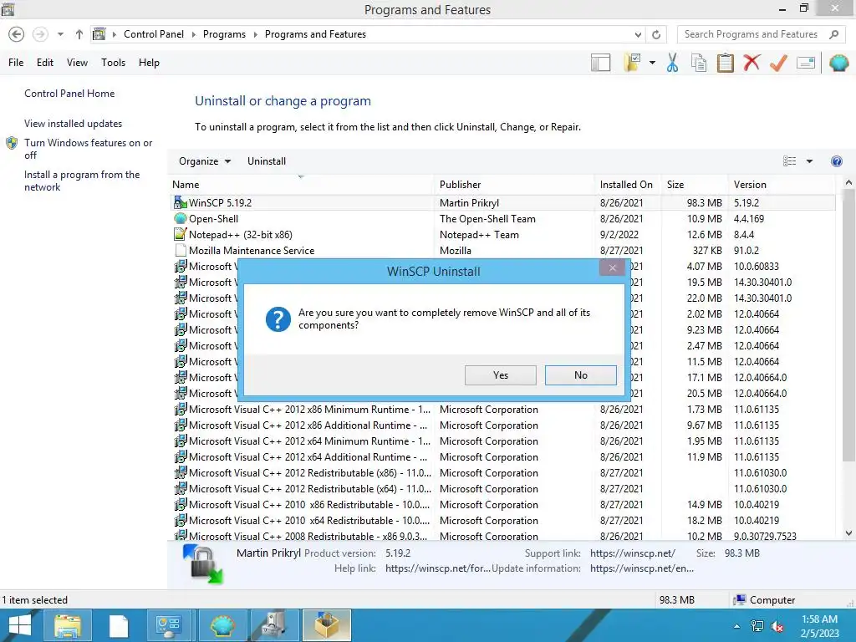Viewport: 856px width, 642px height.
Task: Open the File menu
Action: tap(16, 63)
